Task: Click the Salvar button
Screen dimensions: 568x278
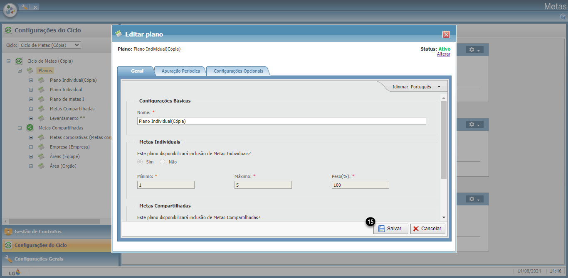Action: click(x=390, y=229)
